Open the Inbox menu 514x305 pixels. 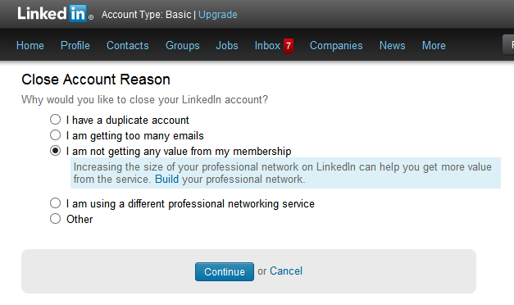[267, 46]
